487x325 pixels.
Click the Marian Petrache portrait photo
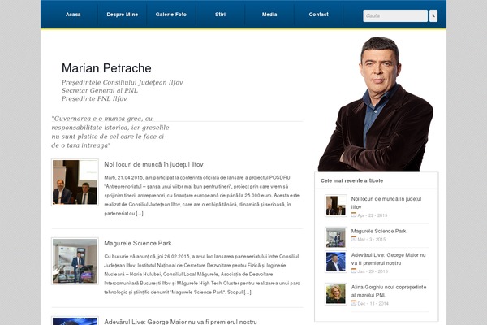click(376, 104)
